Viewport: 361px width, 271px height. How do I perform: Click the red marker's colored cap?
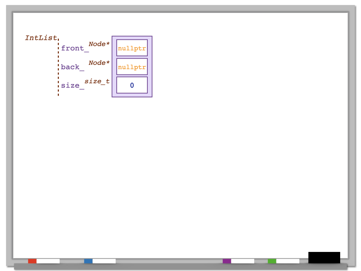32,261
